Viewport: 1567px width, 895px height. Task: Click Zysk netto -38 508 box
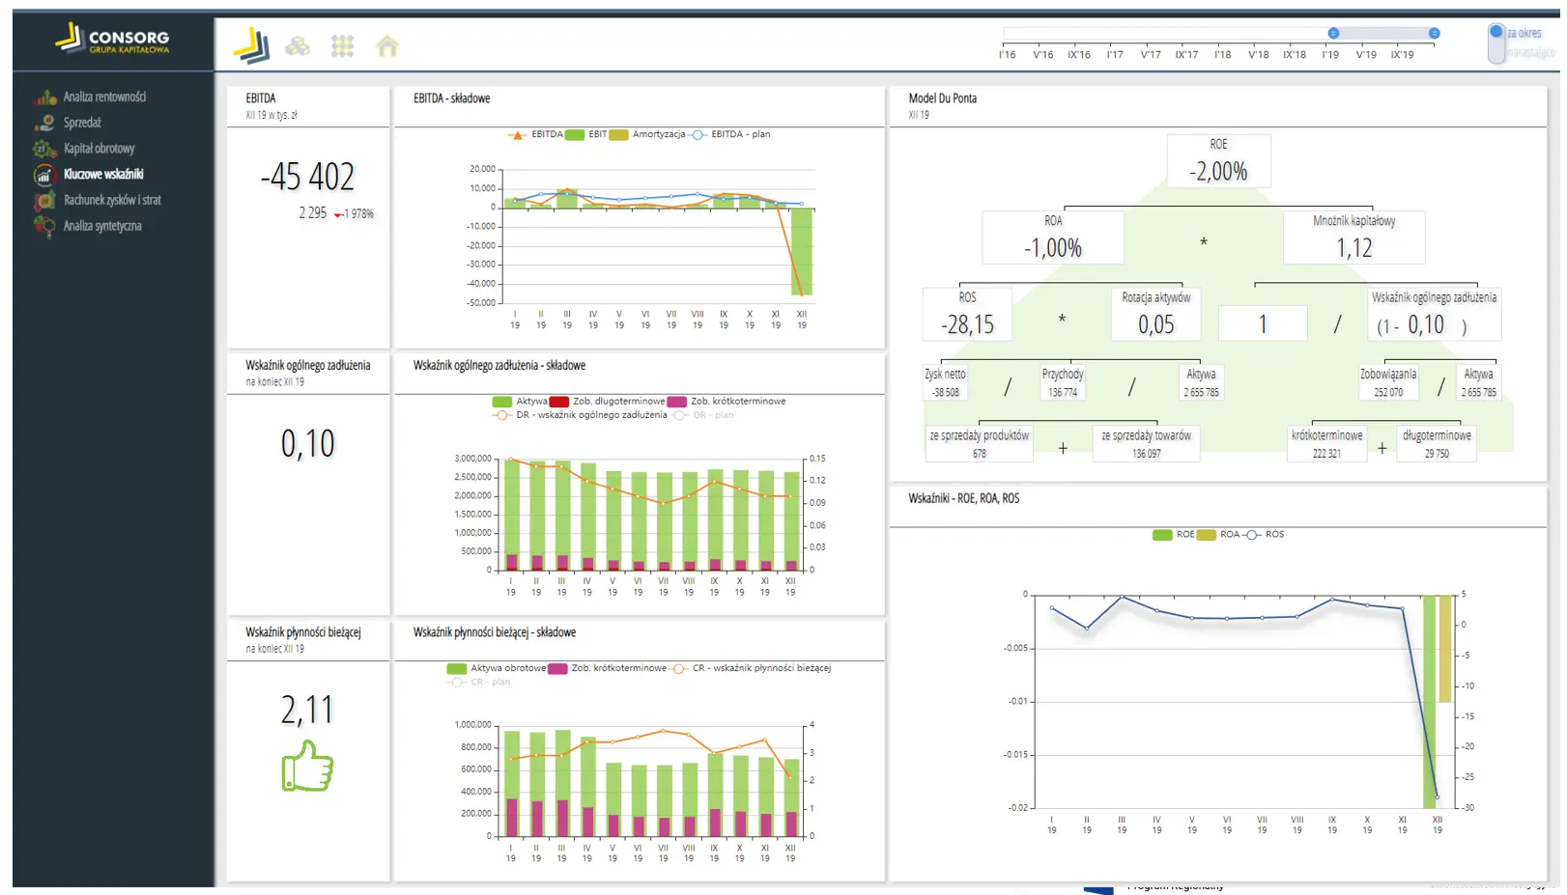(946, 382)
